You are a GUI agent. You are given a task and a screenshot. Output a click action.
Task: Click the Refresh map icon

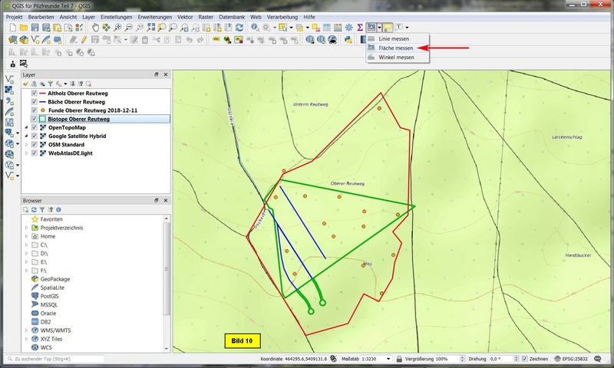(239, 28)
